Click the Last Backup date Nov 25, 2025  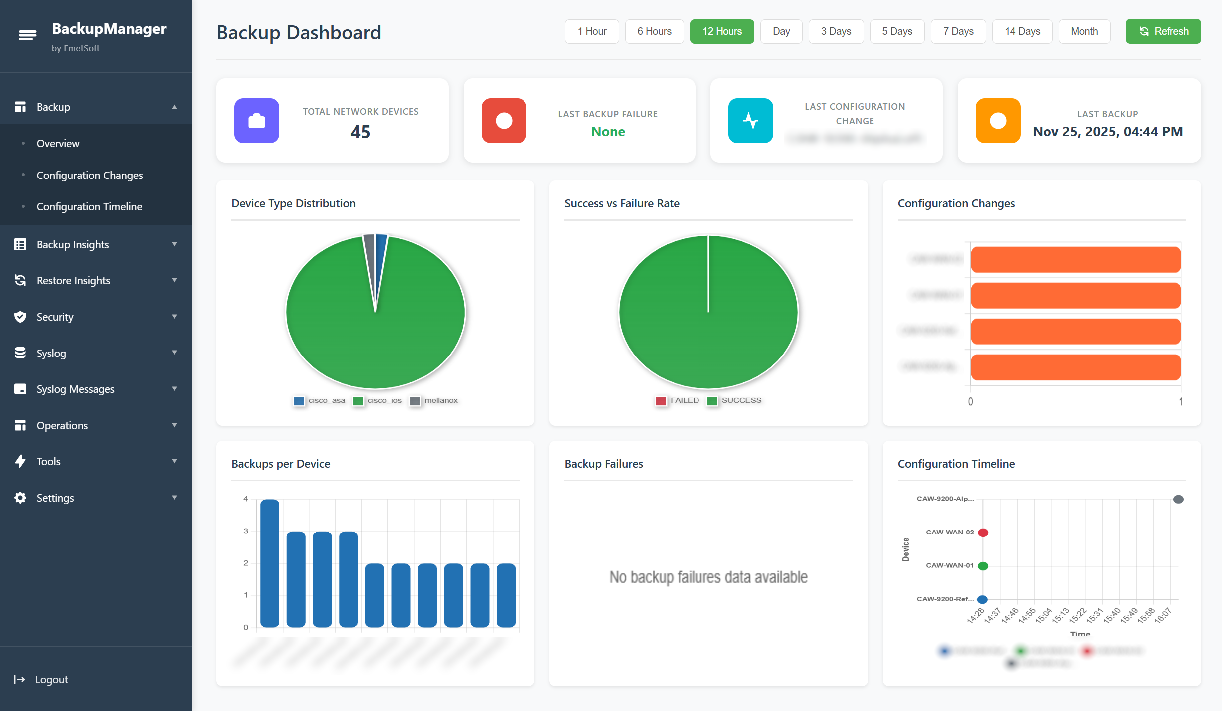(1108, 132)
